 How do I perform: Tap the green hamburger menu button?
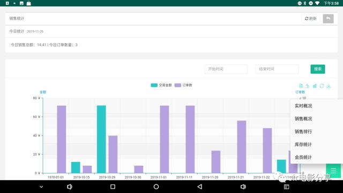click(333, 171)
